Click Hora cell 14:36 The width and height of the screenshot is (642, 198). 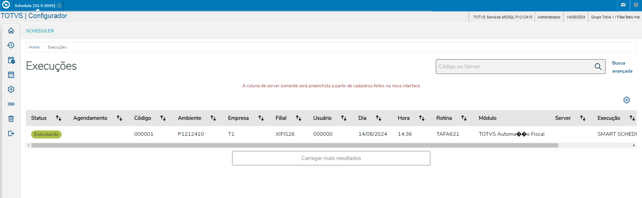point(405,134)
